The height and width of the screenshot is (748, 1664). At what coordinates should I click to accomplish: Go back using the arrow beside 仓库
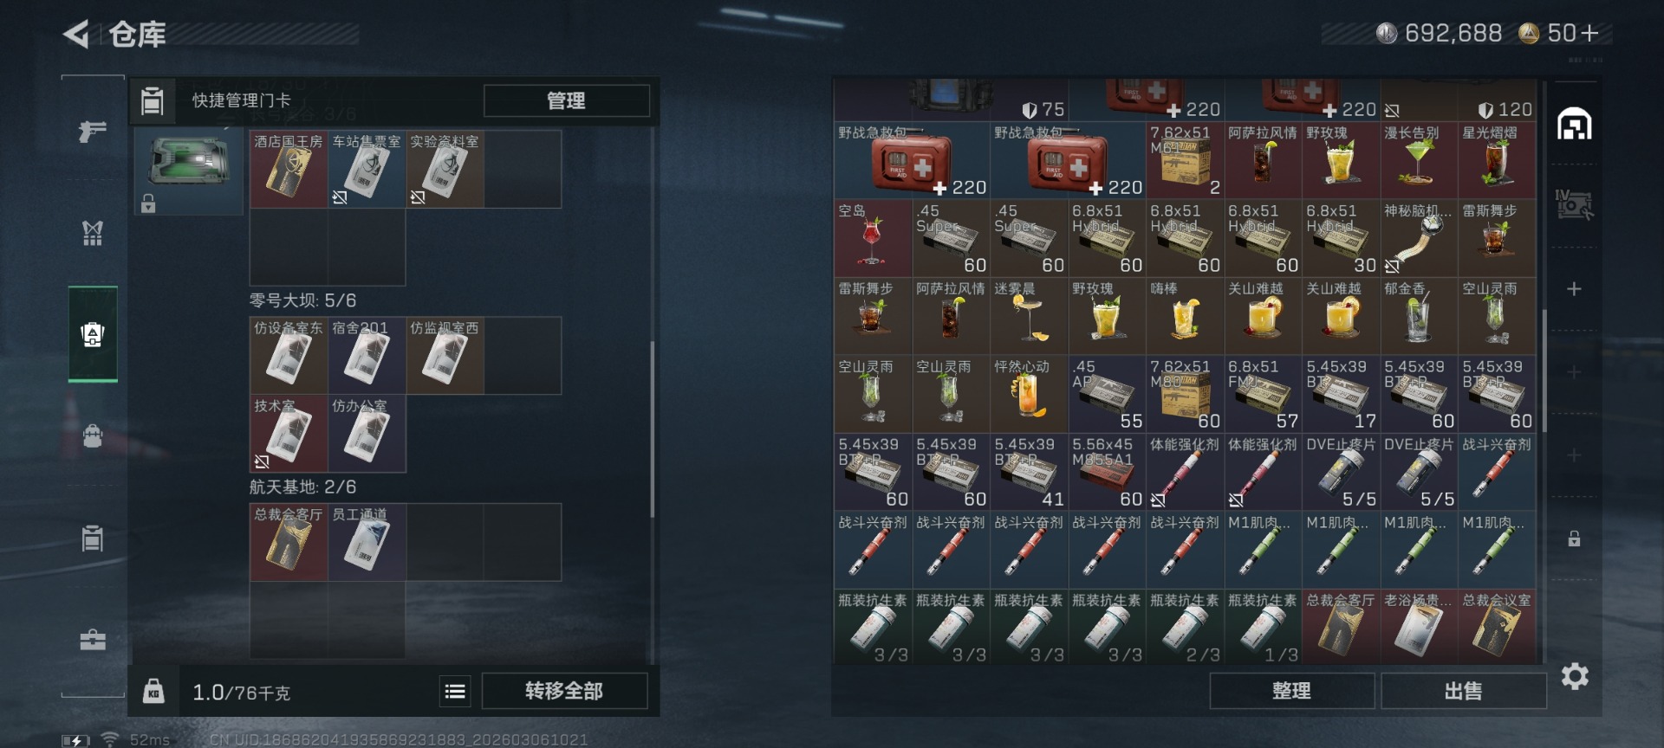(76, 35)
